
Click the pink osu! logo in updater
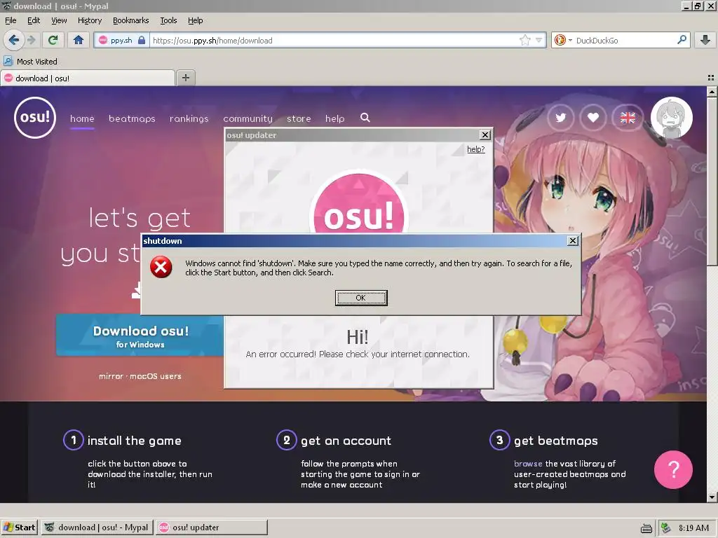coord(358,201)
